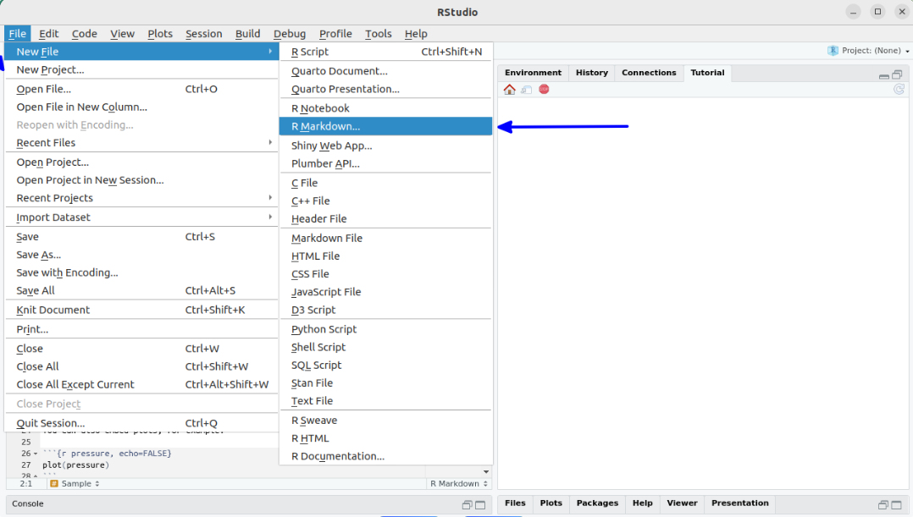Go to the Tutorial pane home icon

click(x=510, y=90)
